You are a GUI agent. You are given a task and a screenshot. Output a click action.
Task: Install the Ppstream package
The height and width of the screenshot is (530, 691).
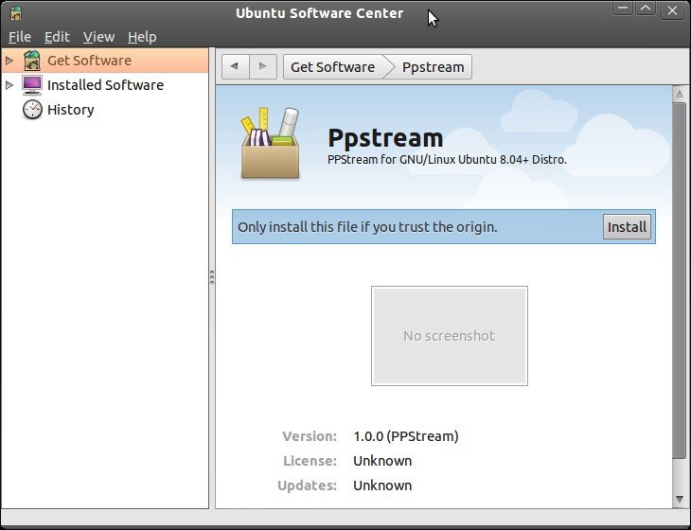click(627, 227)
